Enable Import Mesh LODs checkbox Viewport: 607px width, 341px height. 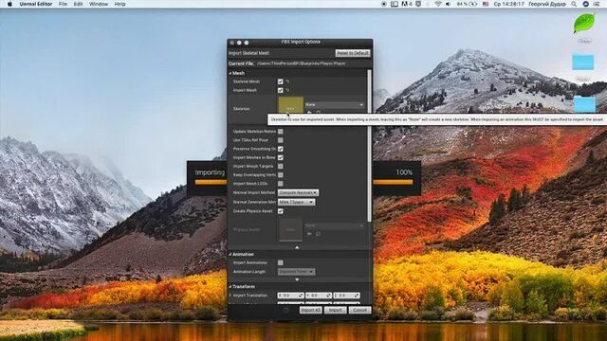281,184
